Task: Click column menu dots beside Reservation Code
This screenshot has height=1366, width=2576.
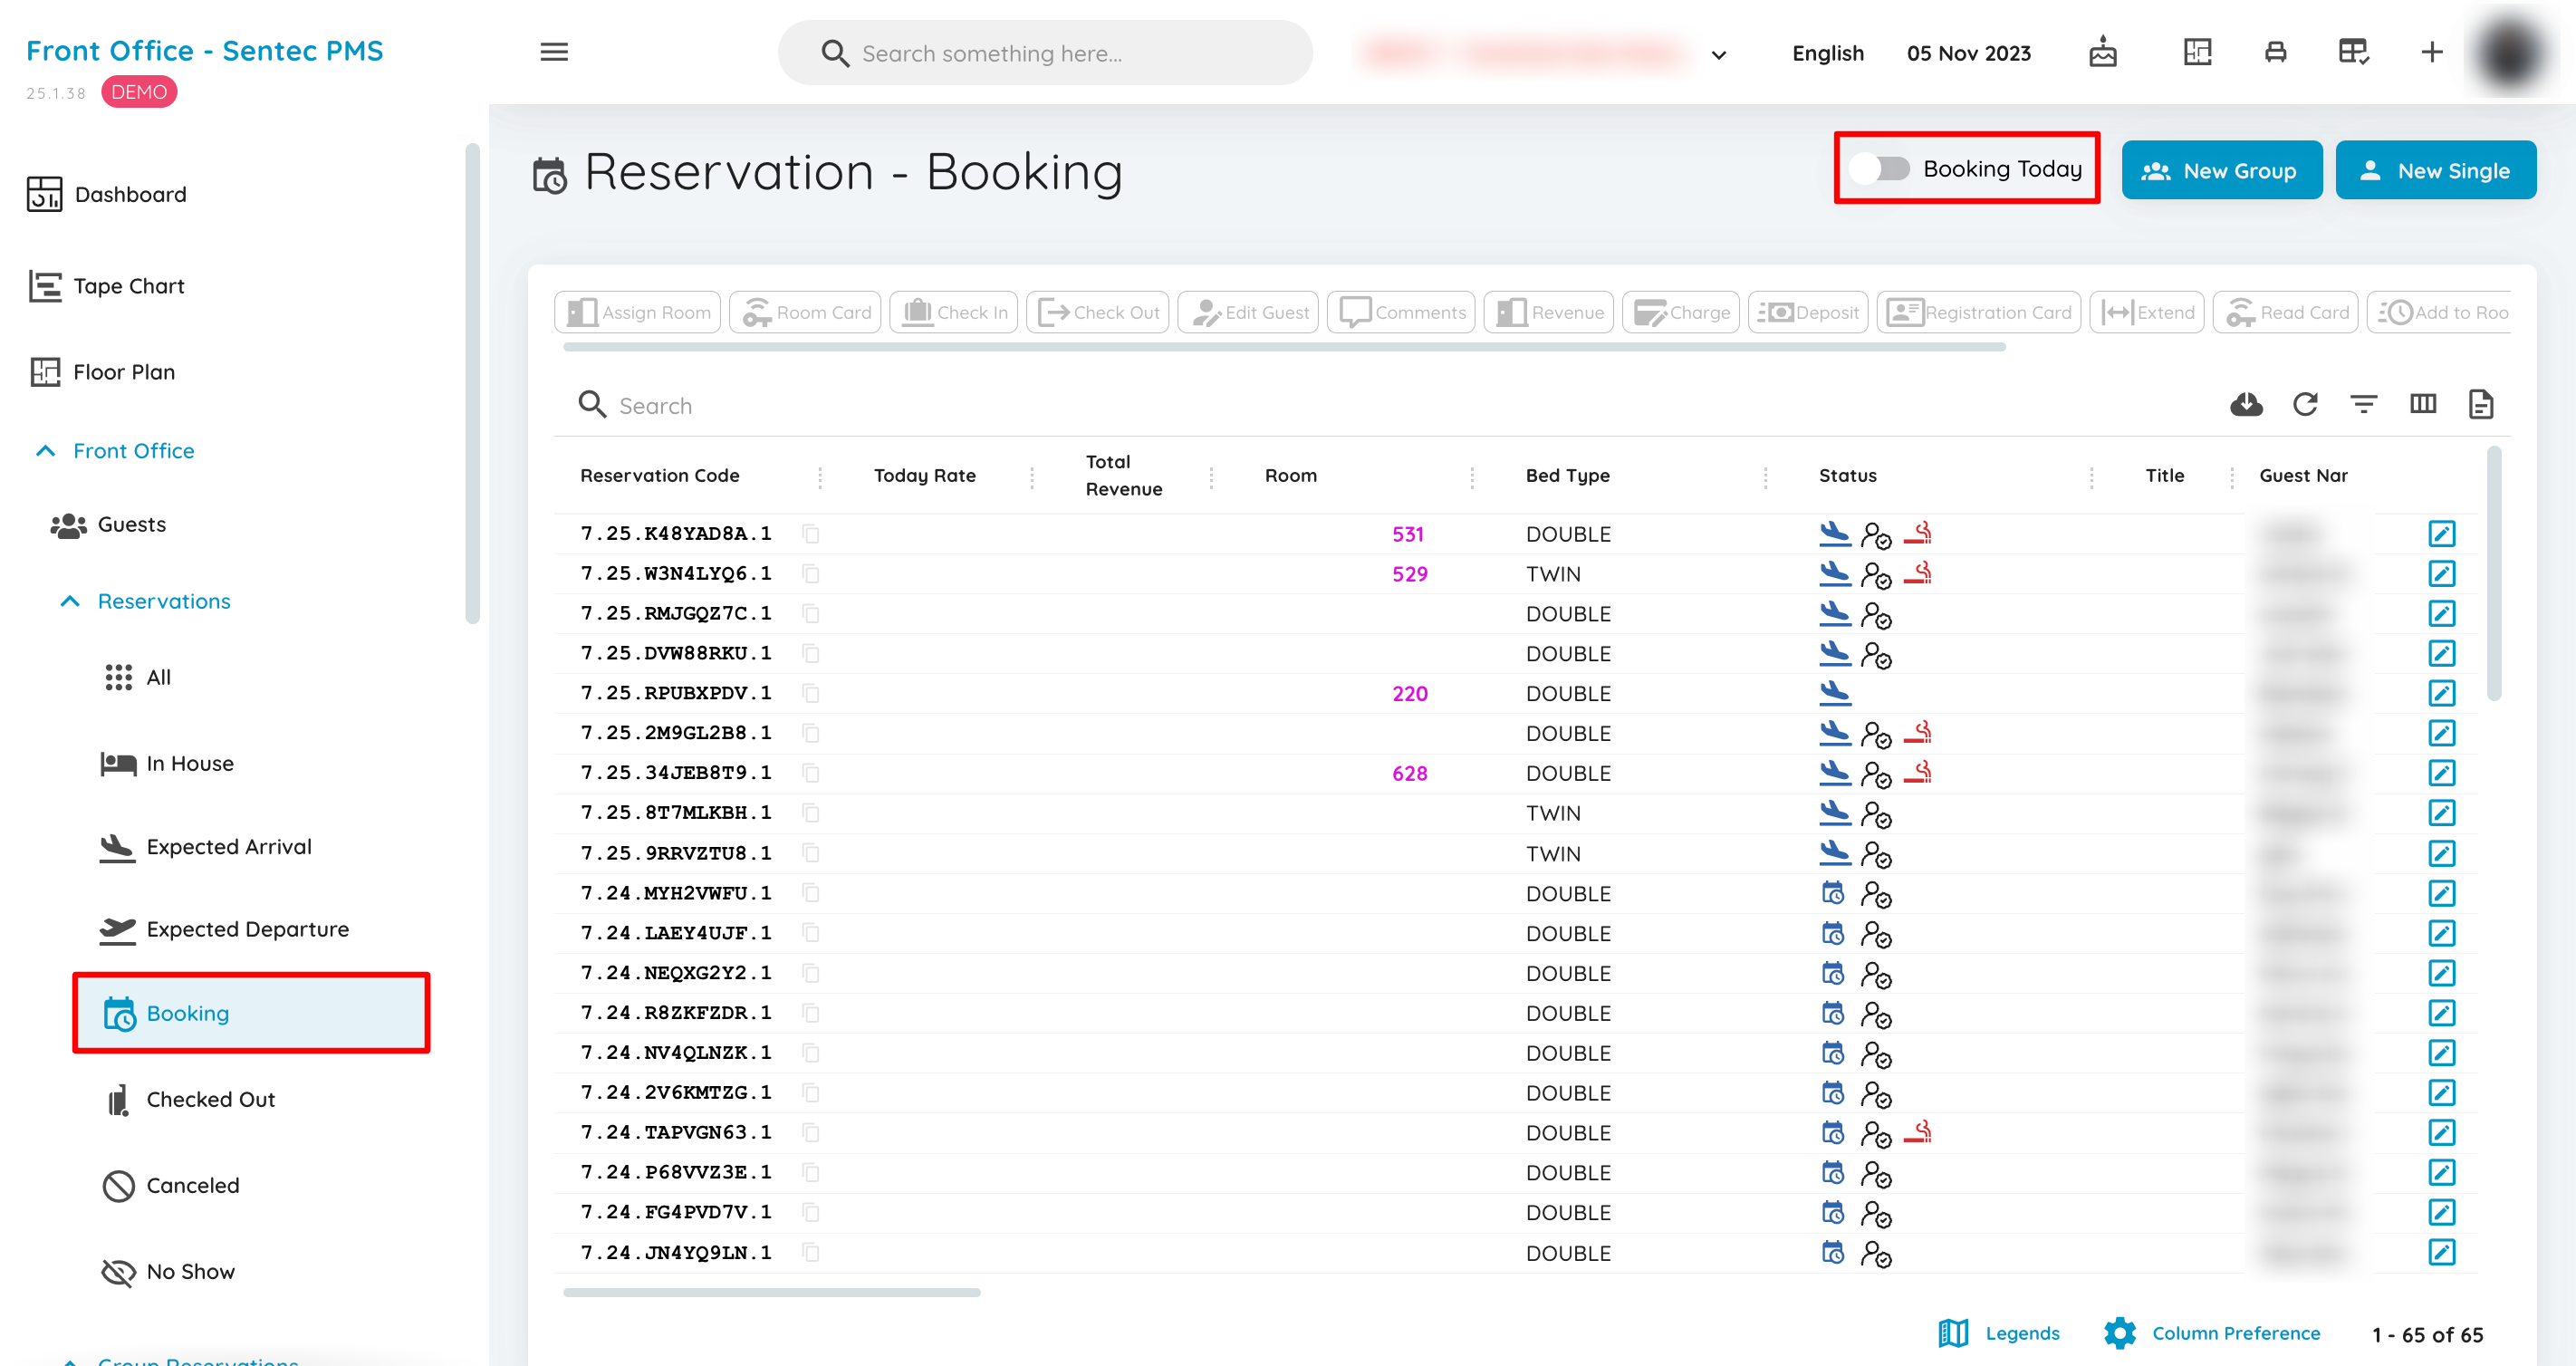Action: pos(820,477)
